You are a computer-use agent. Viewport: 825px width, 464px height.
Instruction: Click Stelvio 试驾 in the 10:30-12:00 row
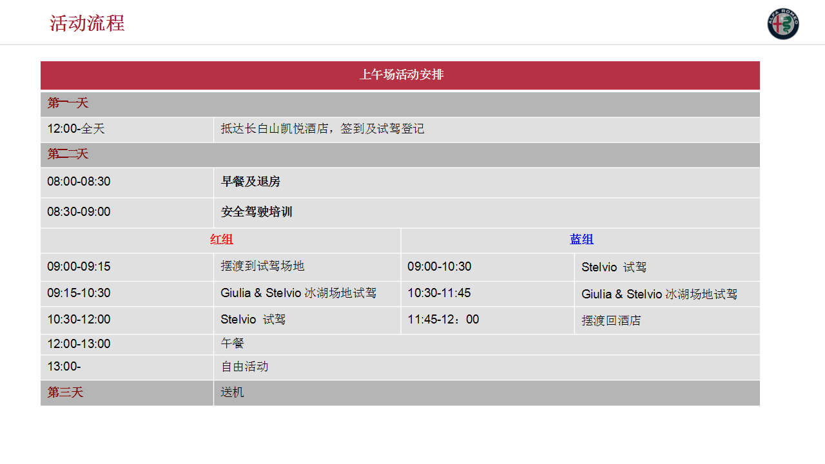(253, 320)
